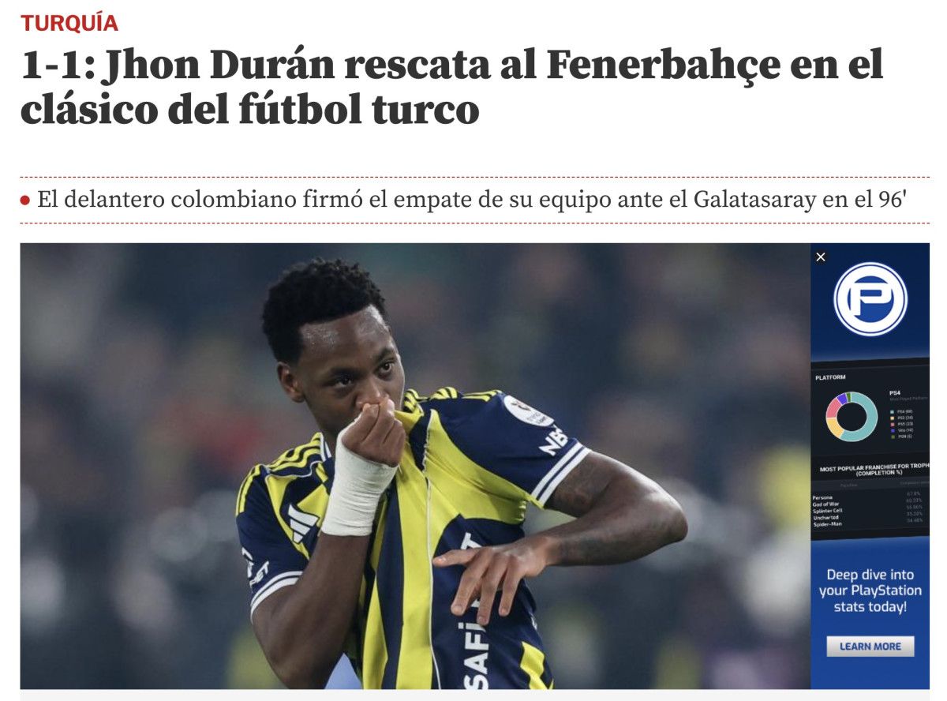Click the God of War row in ad

click(870, 504)
